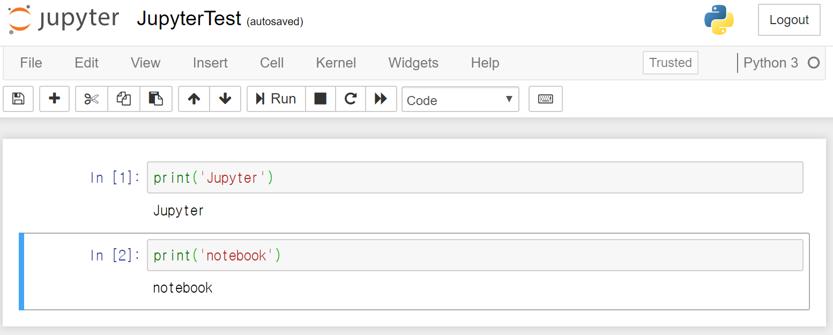Click the Trusted notebook indicator
Viewport: 833px width, 335px height.
click(x=671, y=63)
